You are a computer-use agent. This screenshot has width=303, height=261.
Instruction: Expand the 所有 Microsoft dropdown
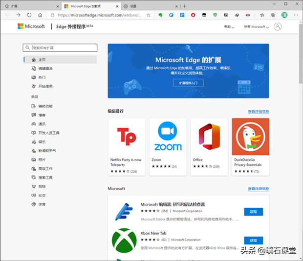click(x=256, y=27)
